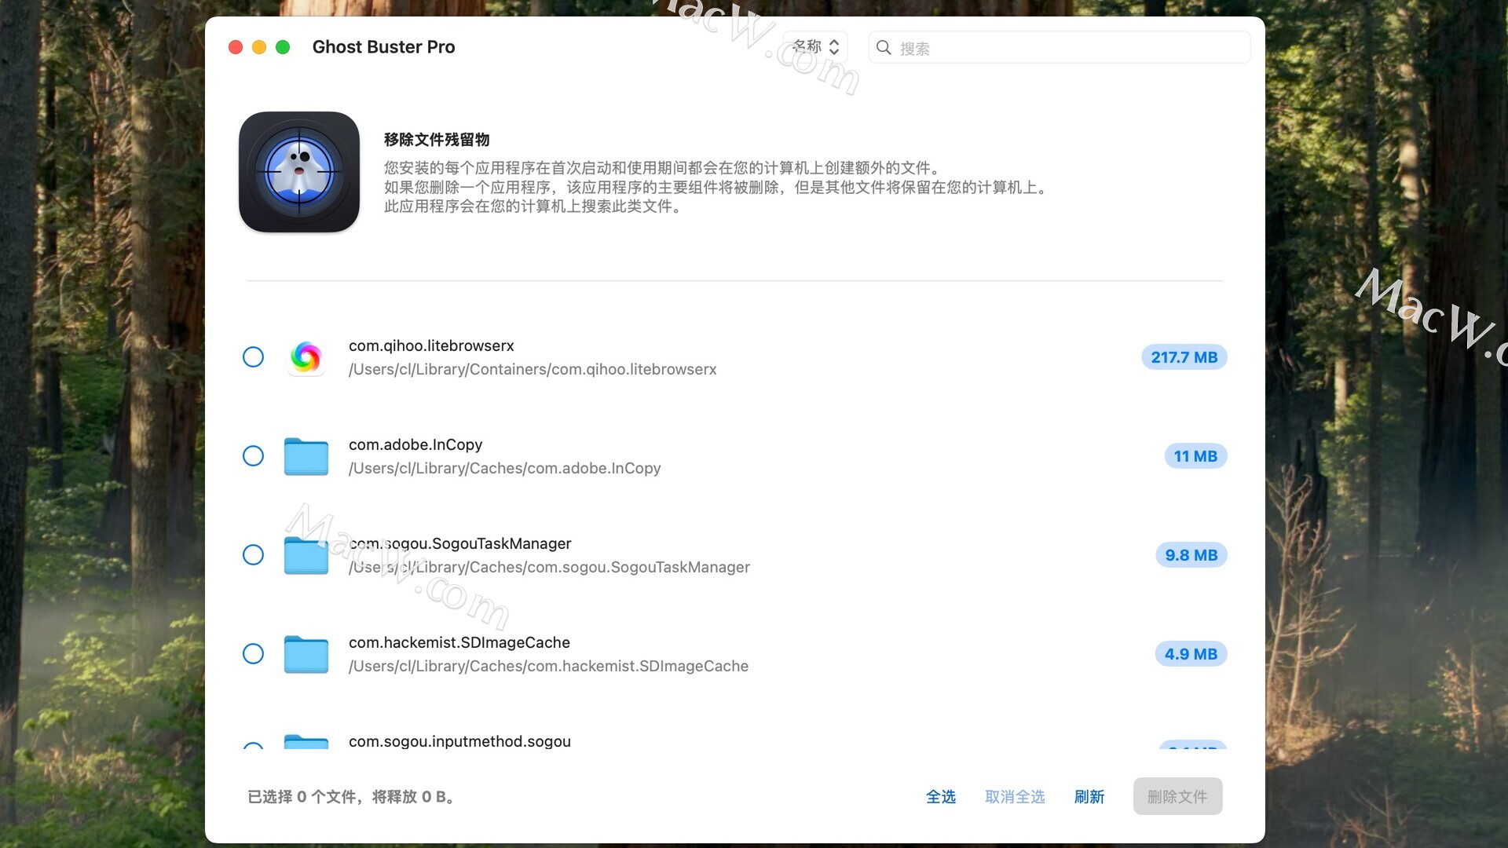Click the com.sogou.SogouTaskManager item name

pyautogui.click(x=460, y=543)
